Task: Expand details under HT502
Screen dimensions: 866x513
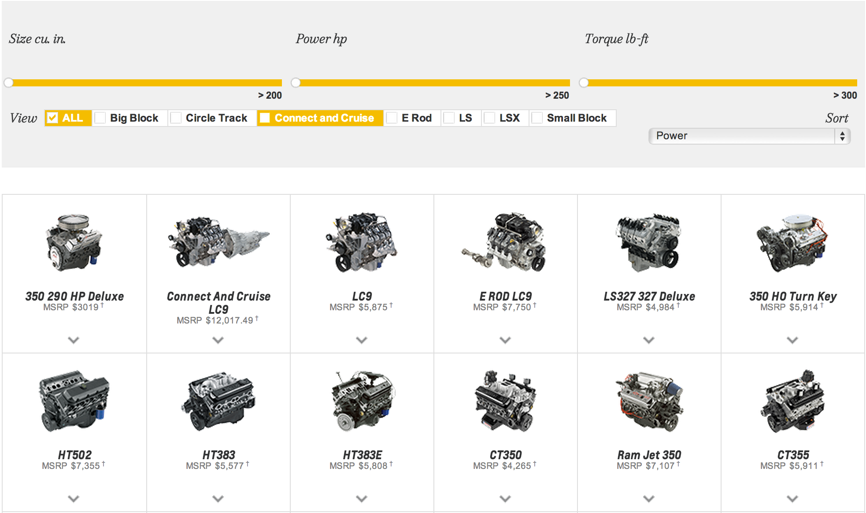Action: click(x=74, y=498)
